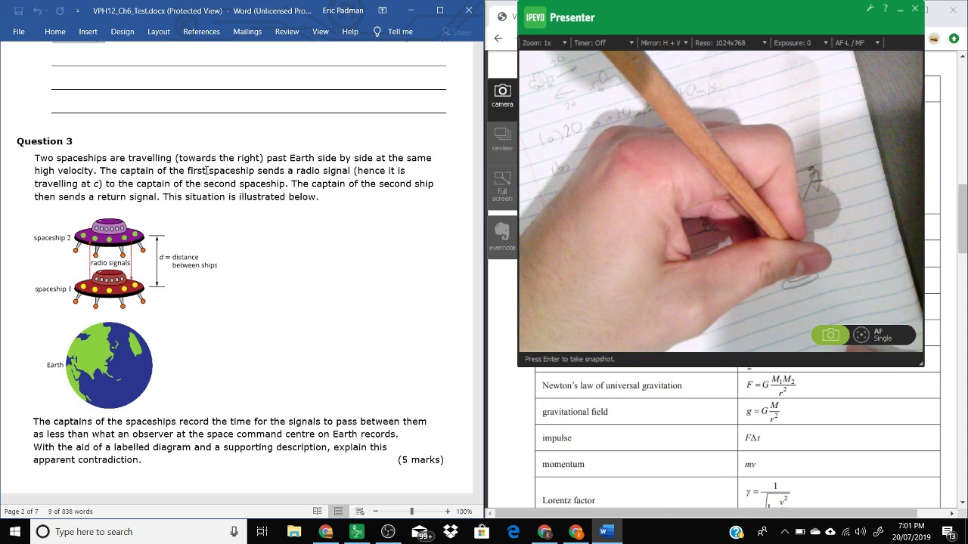Click the Page 2 of 7 status indicator
The height and width of the screenshot is (544, 968).
(x=21, y=512)
